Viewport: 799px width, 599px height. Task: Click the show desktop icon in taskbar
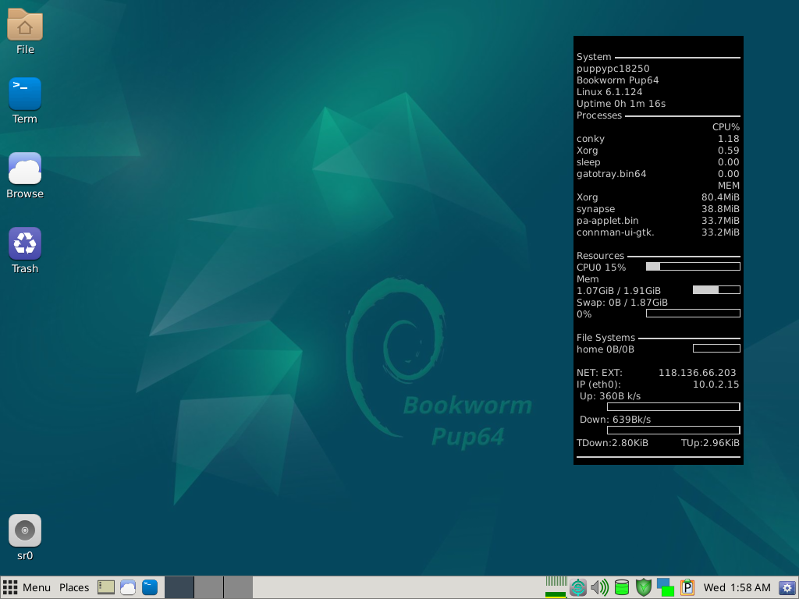tap(106, 587)
